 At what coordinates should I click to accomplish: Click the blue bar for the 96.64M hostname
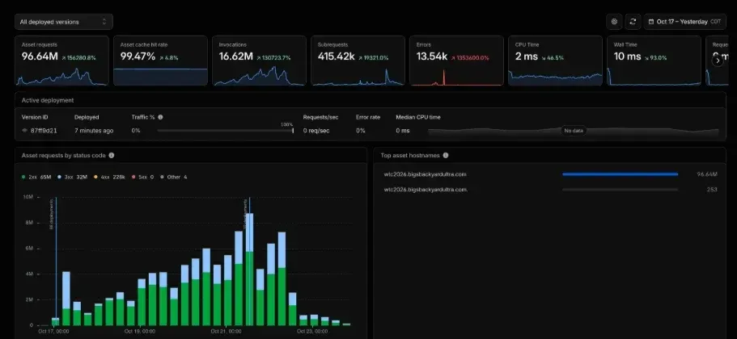coord(620,174)
